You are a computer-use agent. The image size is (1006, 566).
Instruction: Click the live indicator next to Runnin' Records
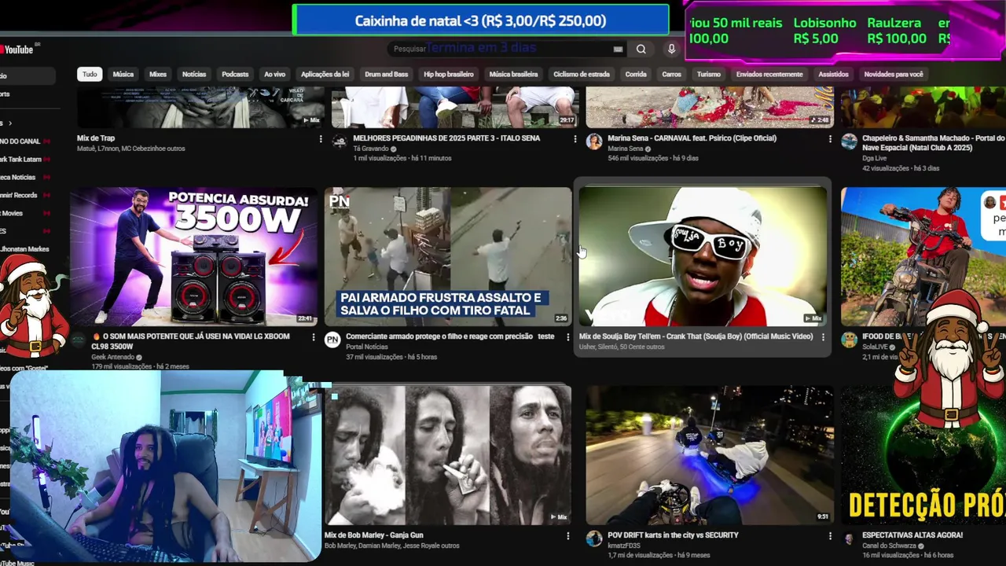[x=46, y=195]
